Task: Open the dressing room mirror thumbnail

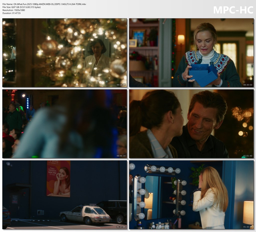Action: 191,195
